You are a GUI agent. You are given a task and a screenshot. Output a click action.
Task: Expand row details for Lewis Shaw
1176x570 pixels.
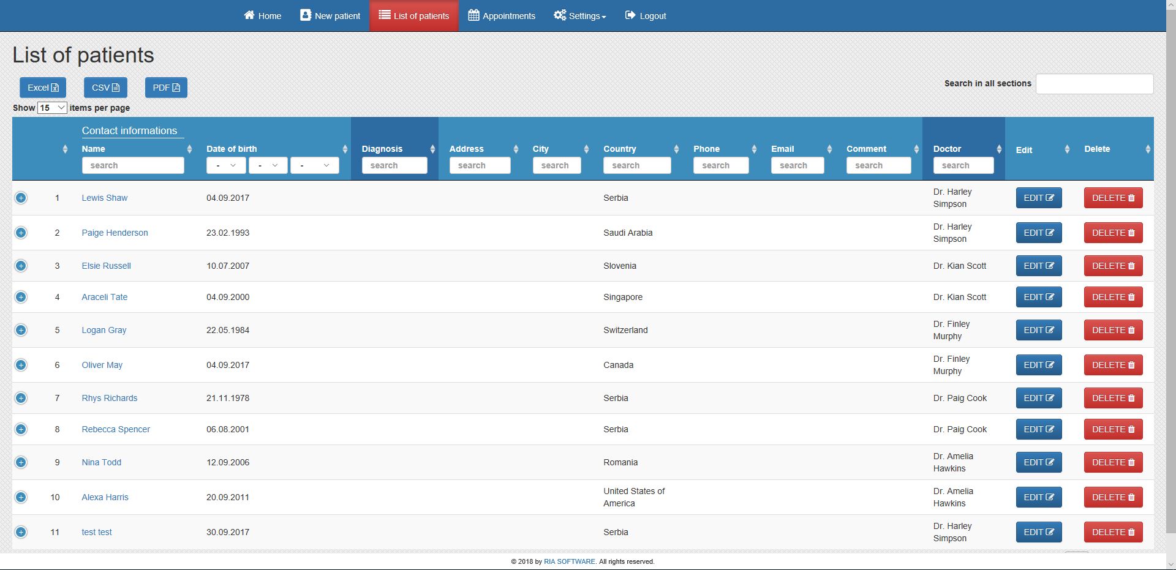pyautogui.click(x=21, y=198)
